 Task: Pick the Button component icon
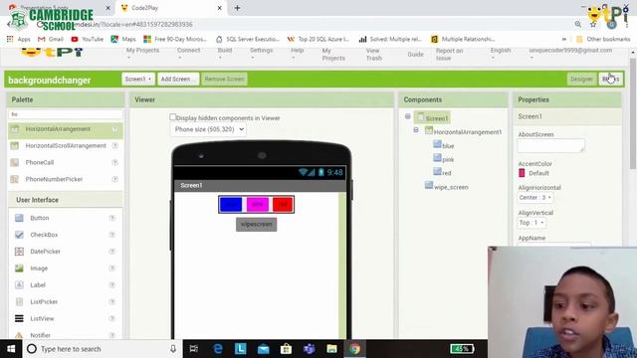[x=19, y=218]
